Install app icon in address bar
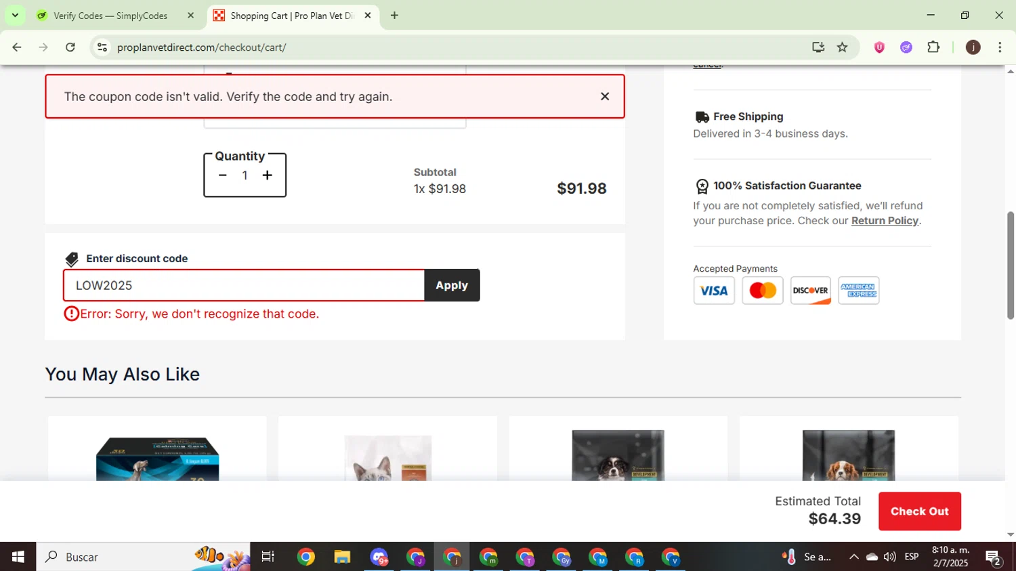 (x=818, y=47)
